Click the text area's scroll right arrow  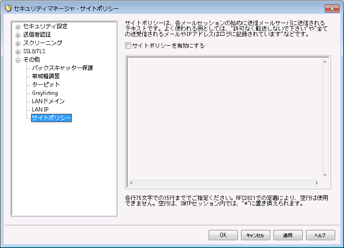coord(317,183)
